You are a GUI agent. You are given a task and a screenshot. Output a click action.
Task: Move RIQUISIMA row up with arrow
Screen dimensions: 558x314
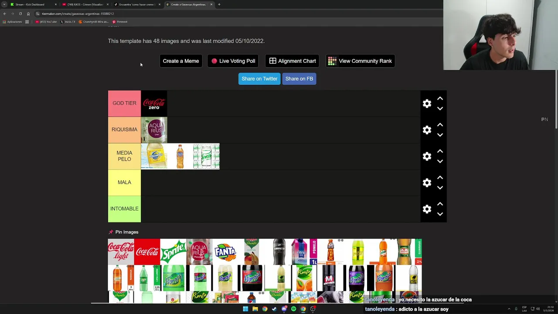click(x=440, y=125)
